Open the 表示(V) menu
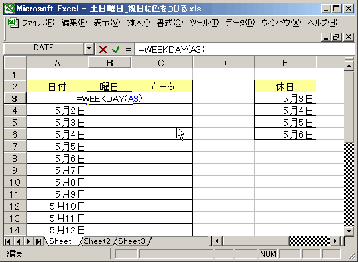Image resolution: width=358 pixels, height=262 pixels. coord(107,23)
